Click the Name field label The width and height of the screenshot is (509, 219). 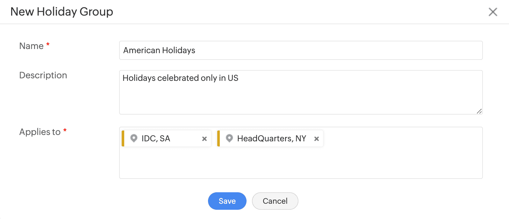point(31,46)
